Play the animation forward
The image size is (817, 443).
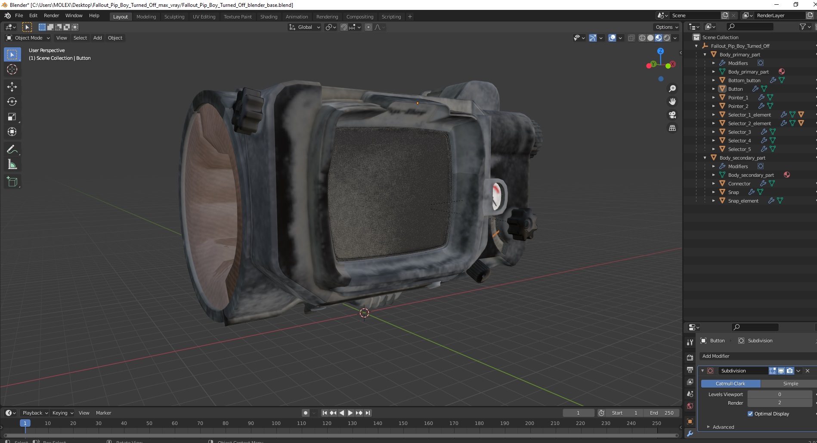pyautogui.click(x=350, y=413)
